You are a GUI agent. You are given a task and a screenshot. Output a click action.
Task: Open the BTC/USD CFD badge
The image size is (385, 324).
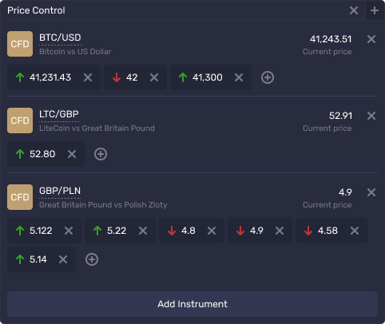click(20, 44)
